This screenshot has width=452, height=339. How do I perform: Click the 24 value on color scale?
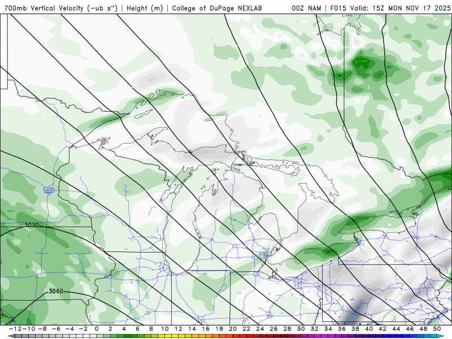[x=260, y=329]
